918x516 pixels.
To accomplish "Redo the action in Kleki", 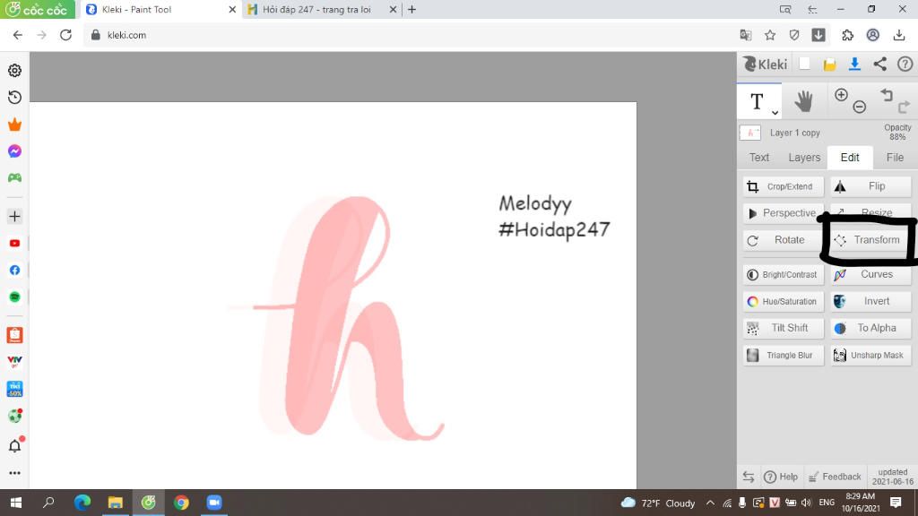I will pyautogui.click(x=904, y=107).
